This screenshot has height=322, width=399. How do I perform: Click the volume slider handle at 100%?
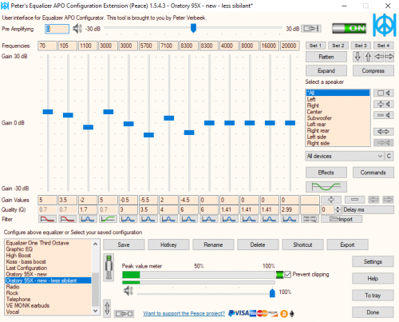coord(272,292)
